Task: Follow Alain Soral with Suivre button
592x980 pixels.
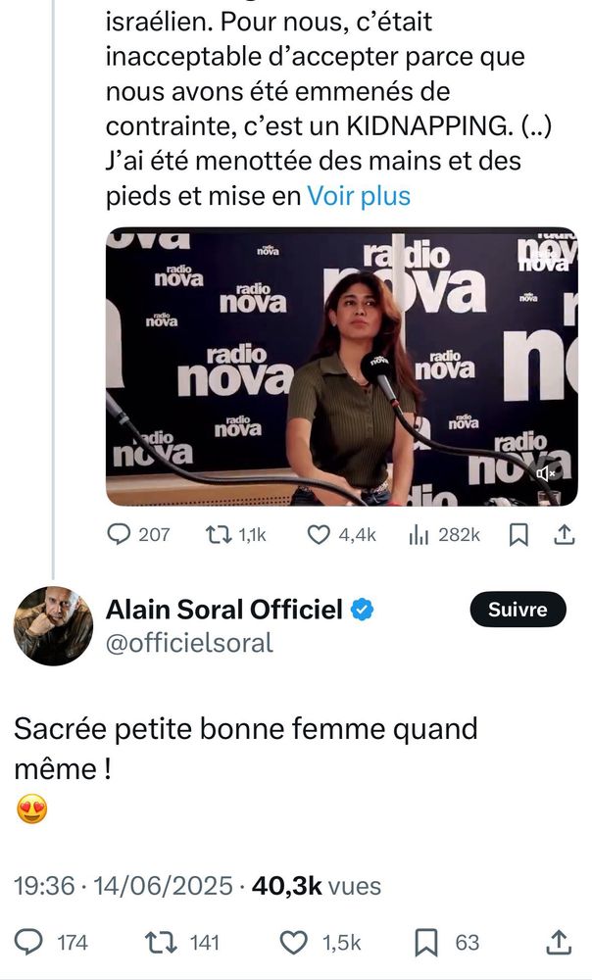Action: click(518, 610)
